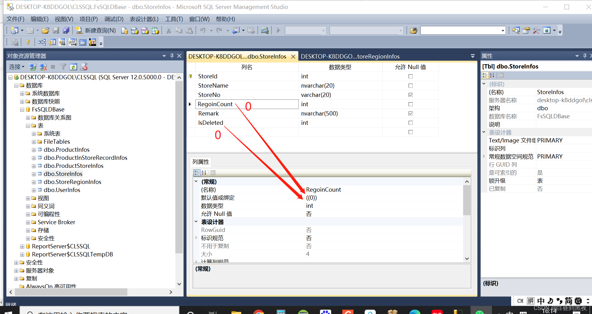Click the open file folder toolbar icon
Image resolution: width=592 pixels, height=314 pixels.
coord(46,30)
